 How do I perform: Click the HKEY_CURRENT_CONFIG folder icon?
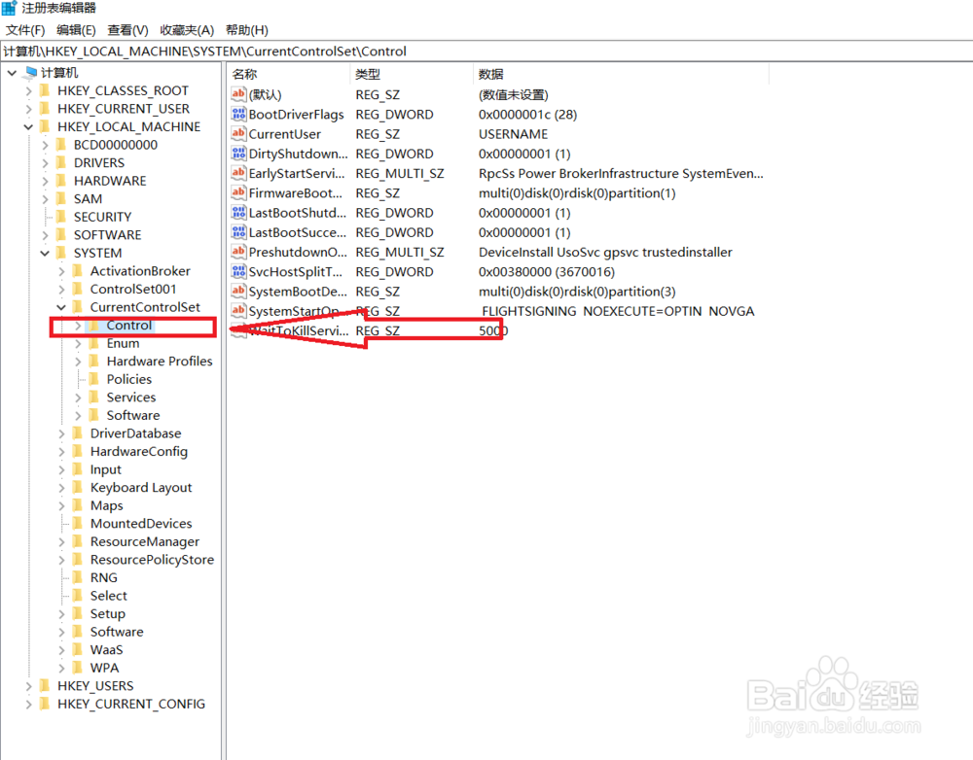click(x=45, y=704)
